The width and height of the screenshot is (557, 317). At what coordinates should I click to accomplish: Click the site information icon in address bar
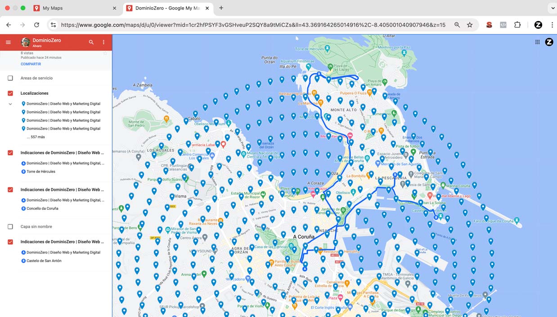[53, 25]
